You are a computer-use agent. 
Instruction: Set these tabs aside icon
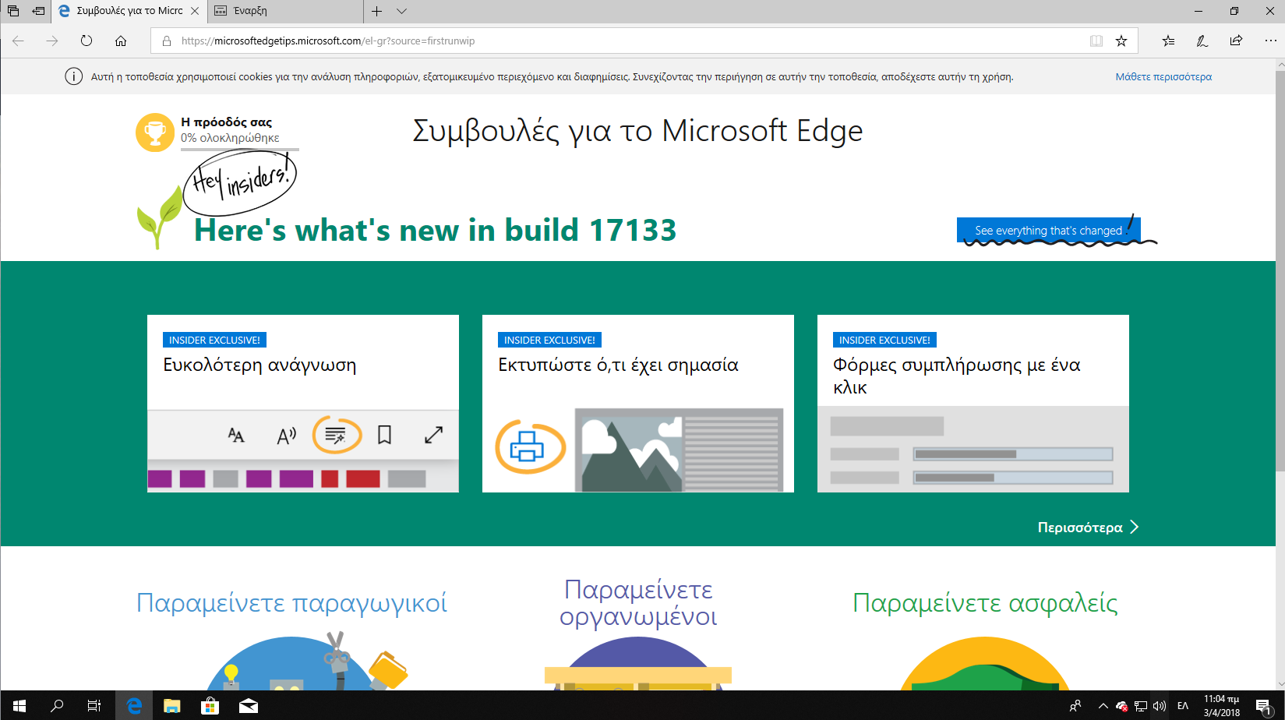click(x=38, y=11)
